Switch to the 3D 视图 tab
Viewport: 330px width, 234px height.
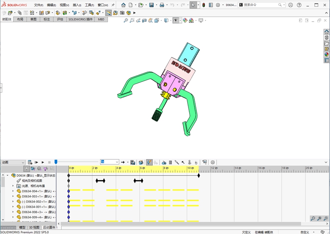click(34, 228)
